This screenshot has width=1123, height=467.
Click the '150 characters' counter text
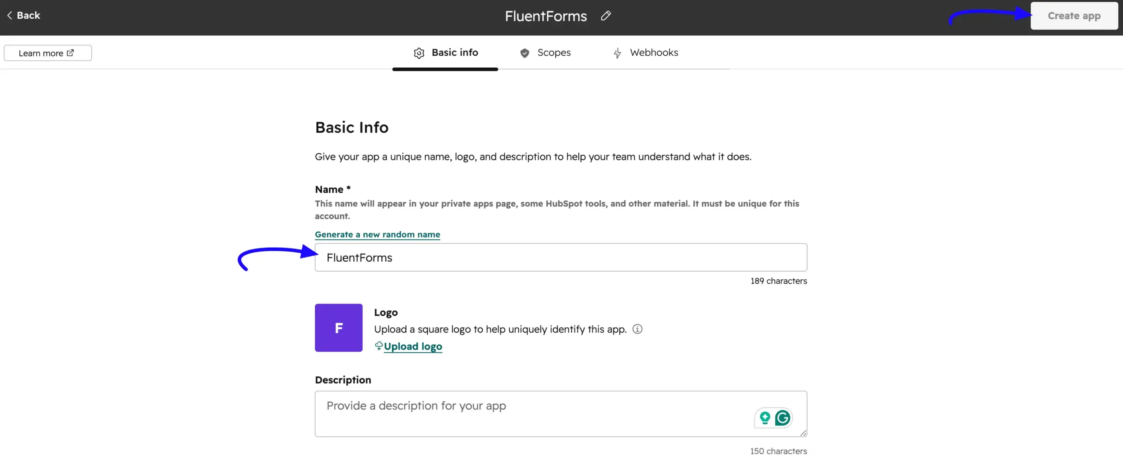(x=778, y=451)
